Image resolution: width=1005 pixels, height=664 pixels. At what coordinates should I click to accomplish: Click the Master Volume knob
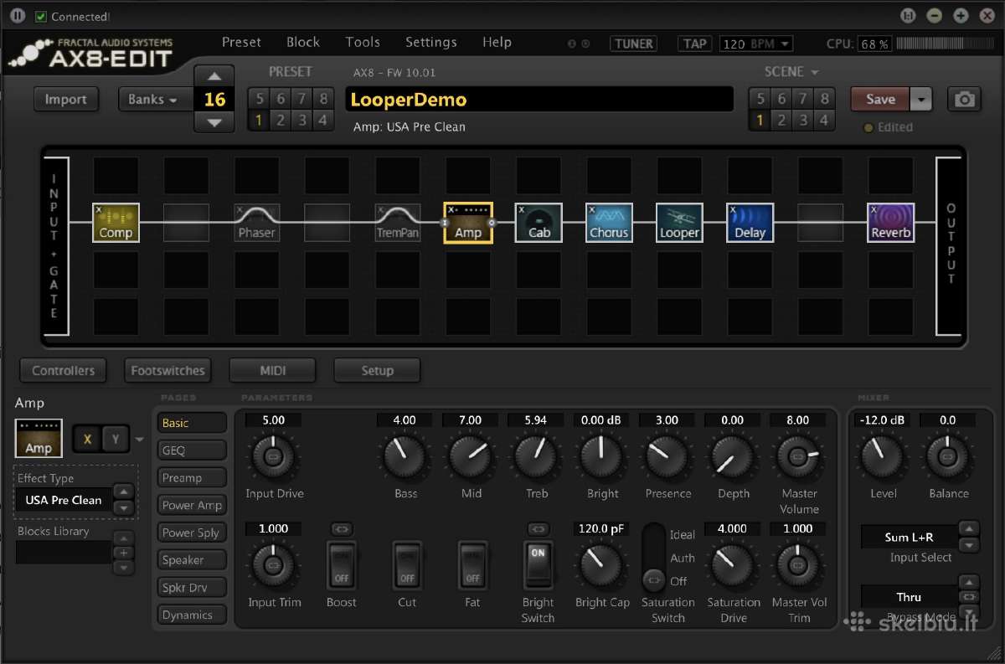[x=797, y=457]
